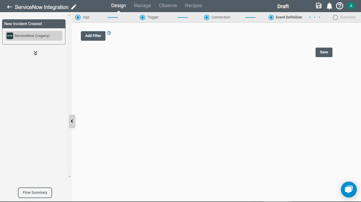Click the Save button

tap(324, 52)
